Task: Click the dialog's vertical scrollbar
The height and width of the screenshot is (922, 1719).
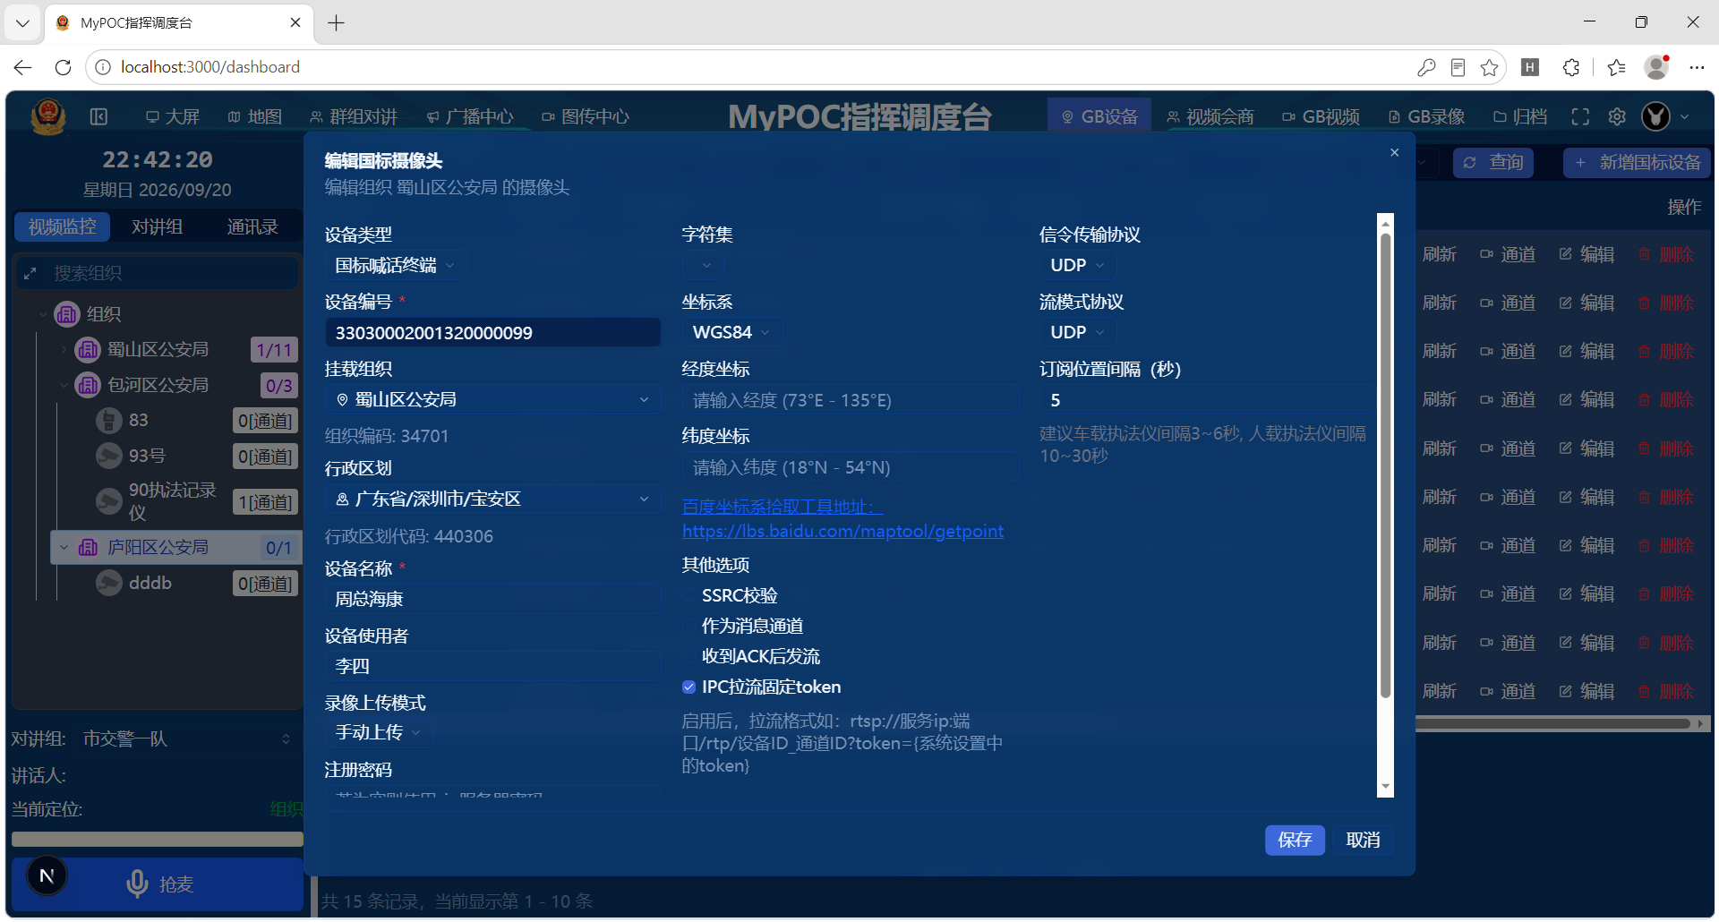Action: (x=1385, y=465)
